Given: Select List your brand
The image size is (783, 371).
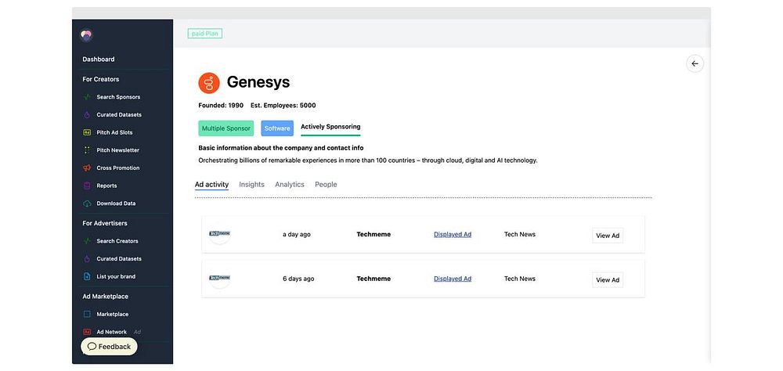Looking at the screenshot, I should click(116, 276).
